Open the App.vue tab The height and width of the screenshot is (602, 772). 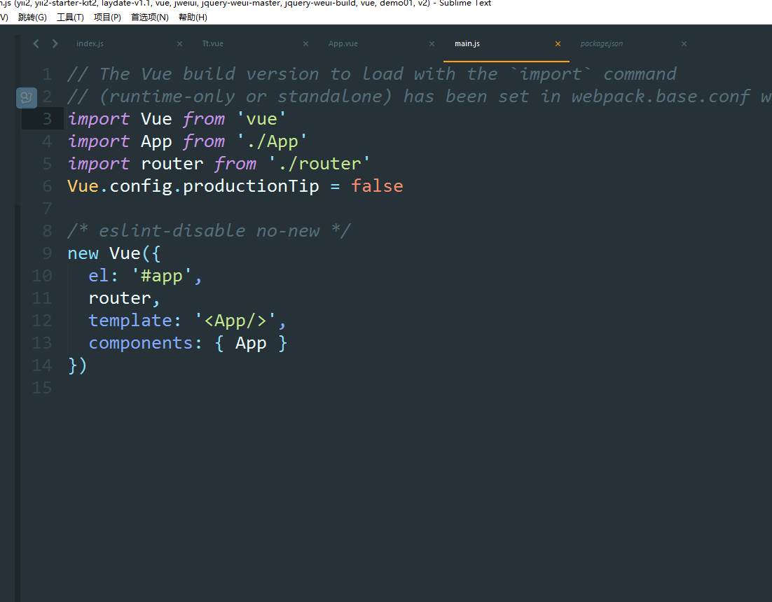[x=343, y=43]
